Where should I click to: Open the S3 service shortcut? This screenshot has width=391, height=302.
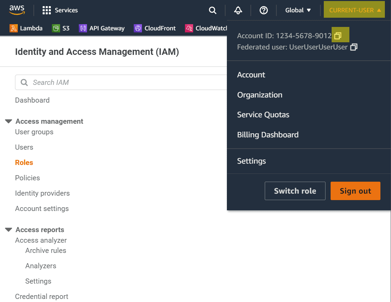(61, 28)
